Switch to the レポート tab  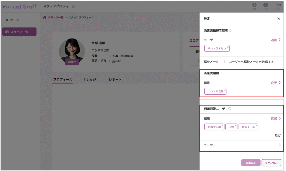(115, 80)
